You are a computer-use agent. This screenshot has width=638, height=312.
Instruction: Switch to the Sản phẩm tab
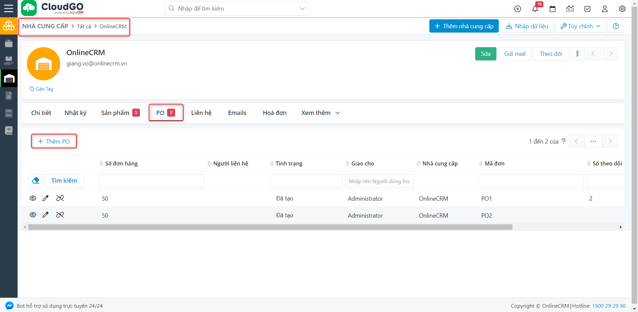pos(115,113)
